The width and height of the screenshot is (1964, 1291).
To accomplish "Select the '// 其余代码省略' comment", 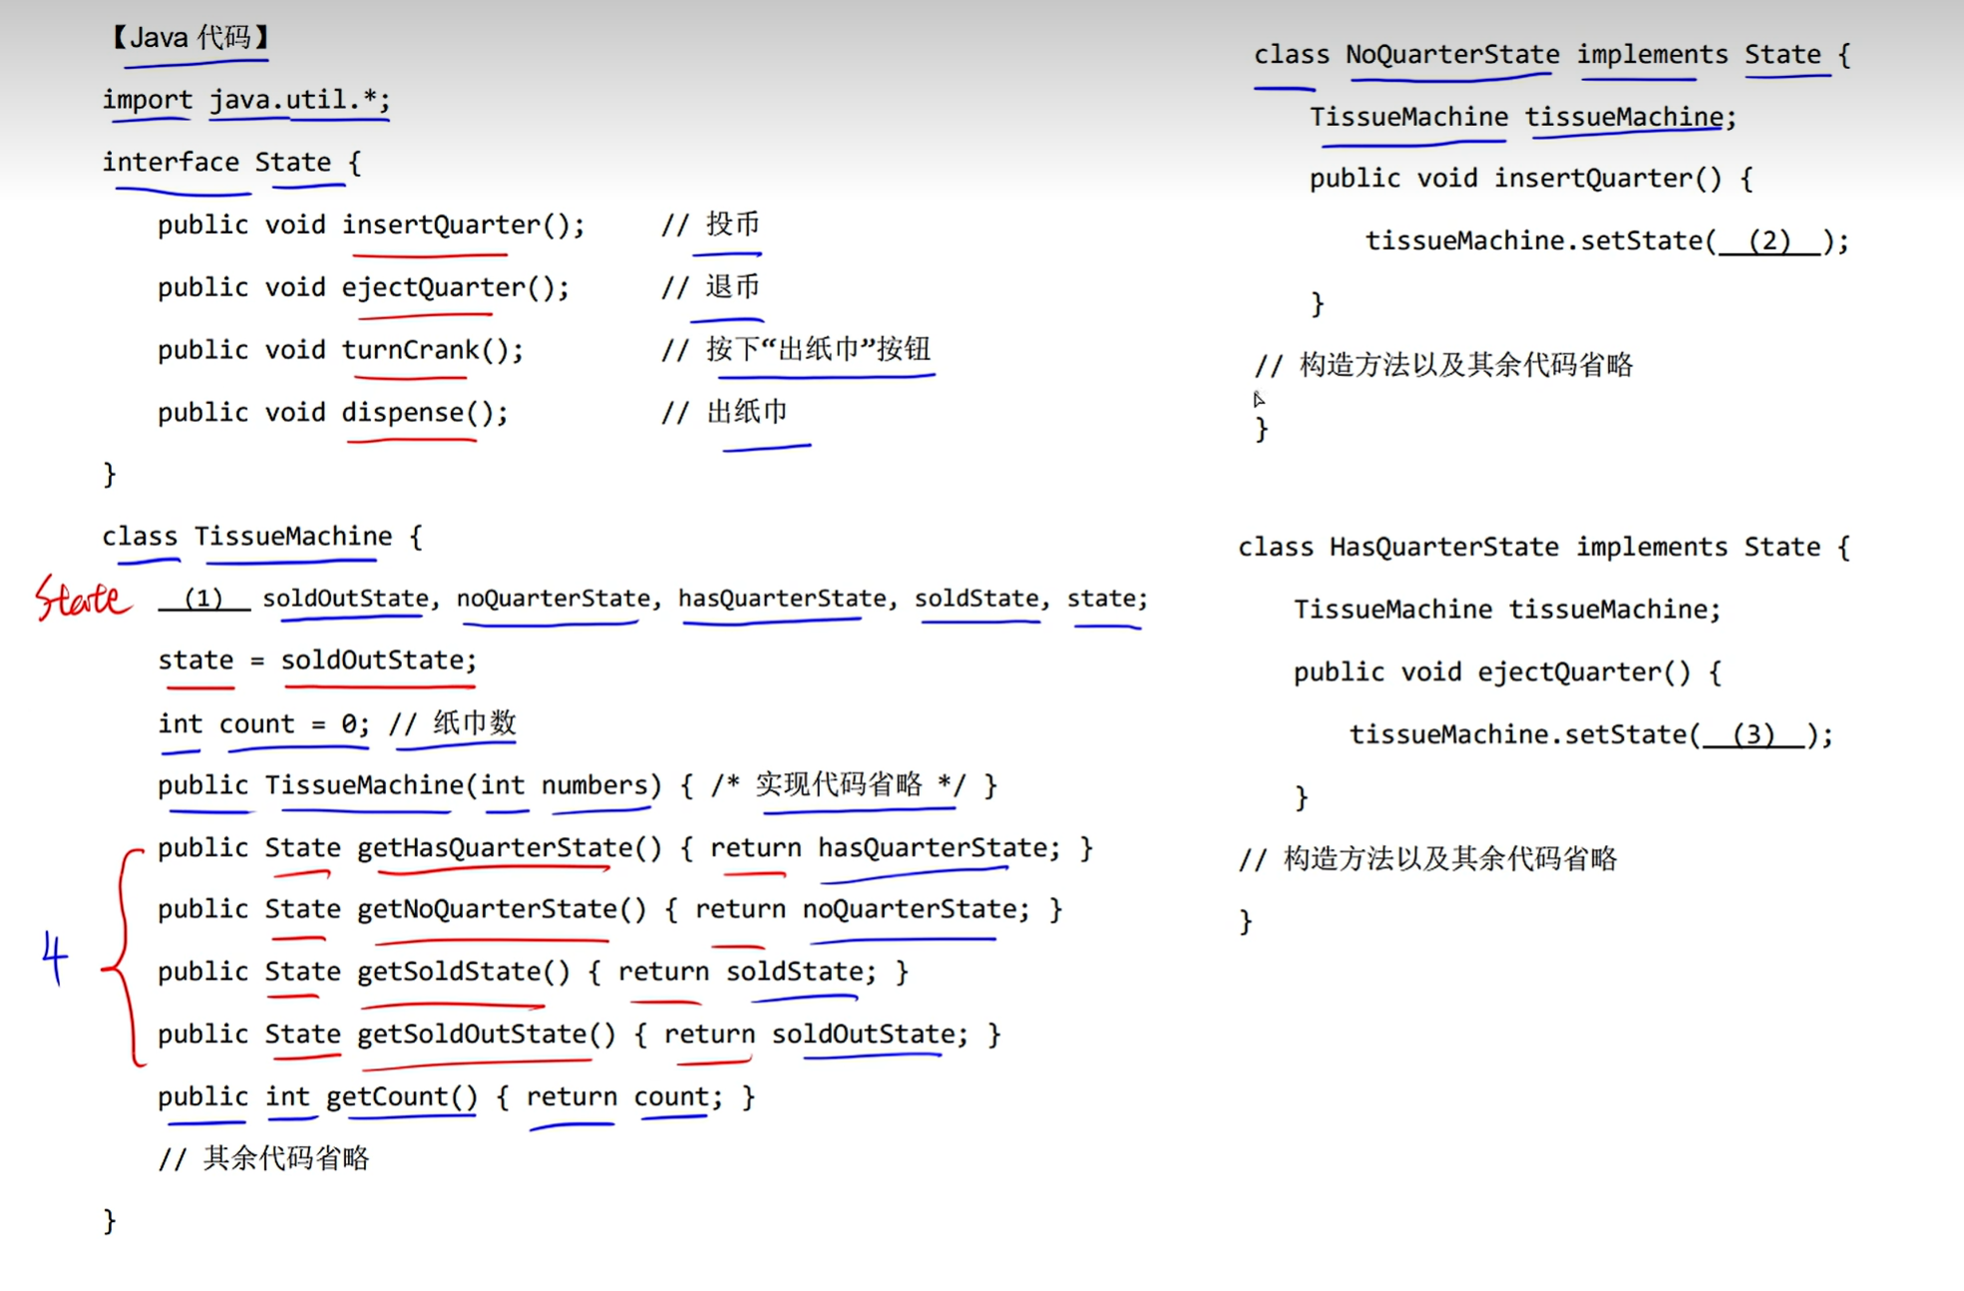I will 264,1158.
